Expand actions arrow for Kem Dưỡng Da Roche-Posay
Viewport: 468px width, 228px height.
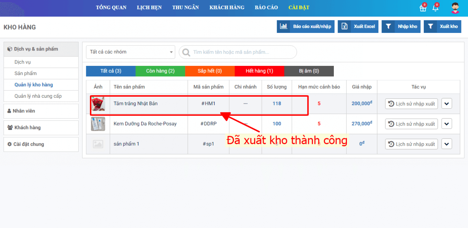point(446,124)
